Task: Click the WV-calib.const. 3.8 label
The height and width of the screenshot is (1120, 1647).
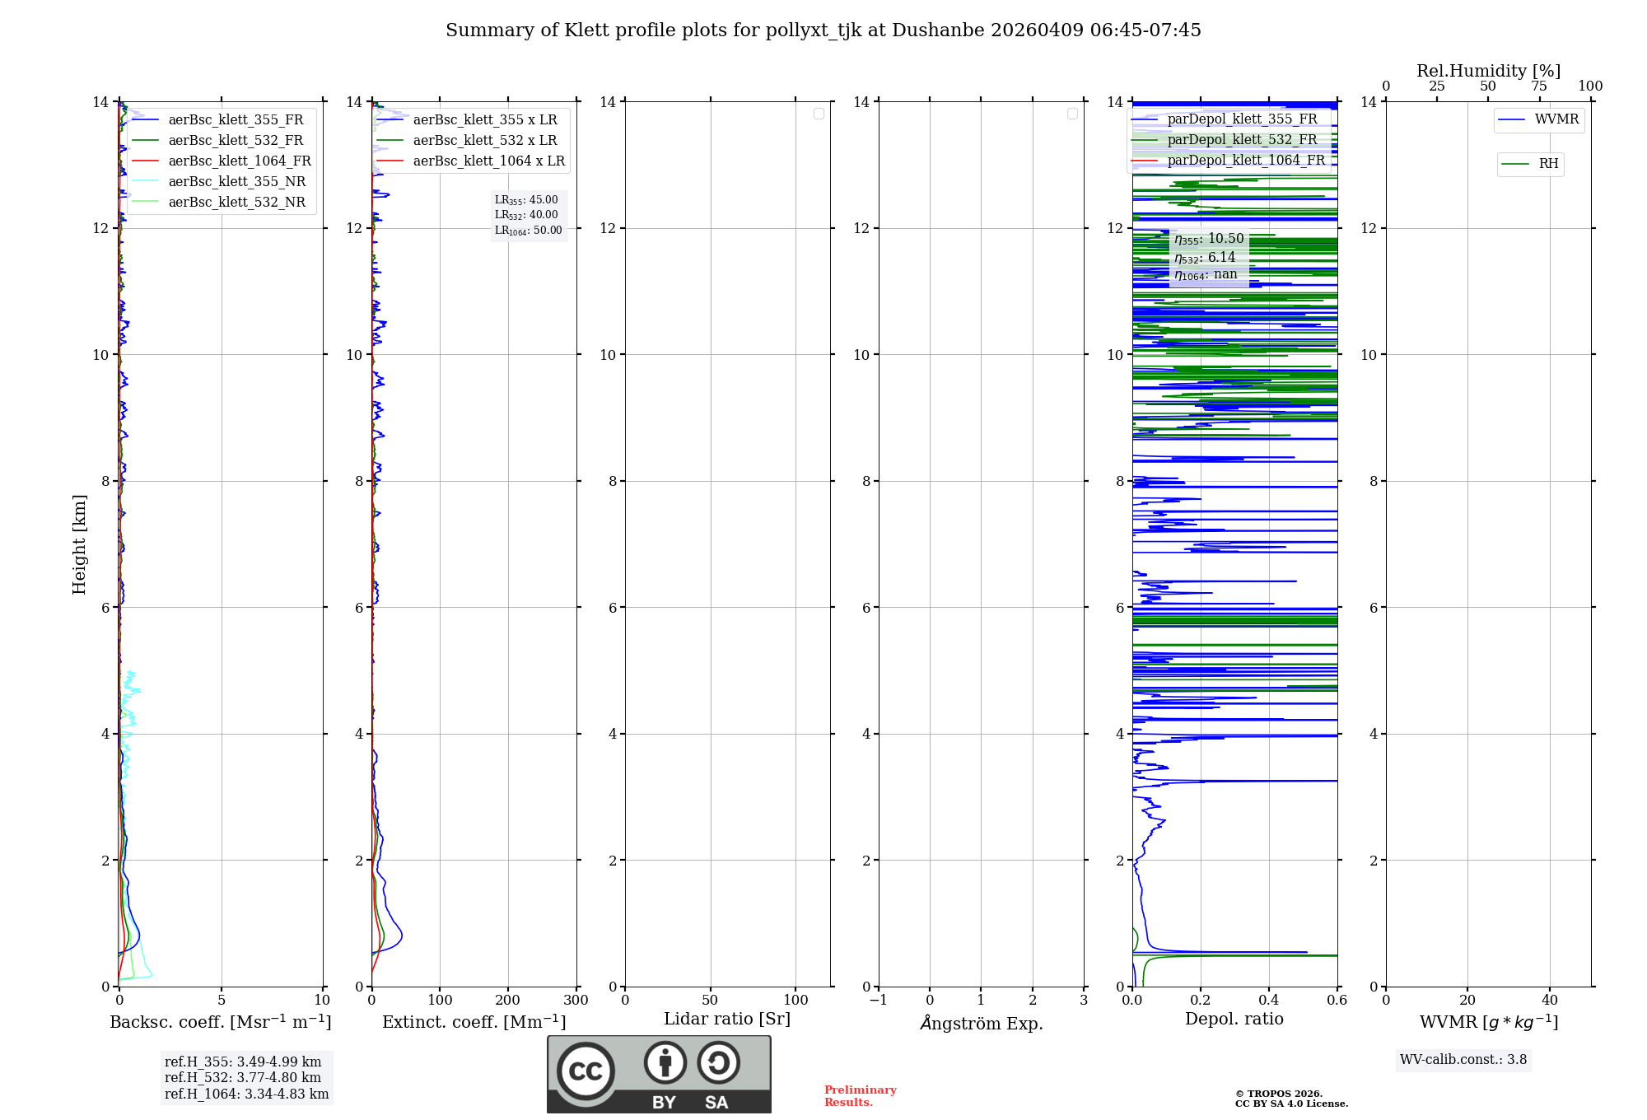Action: pyautogui.click(x=1463, y=1060)
